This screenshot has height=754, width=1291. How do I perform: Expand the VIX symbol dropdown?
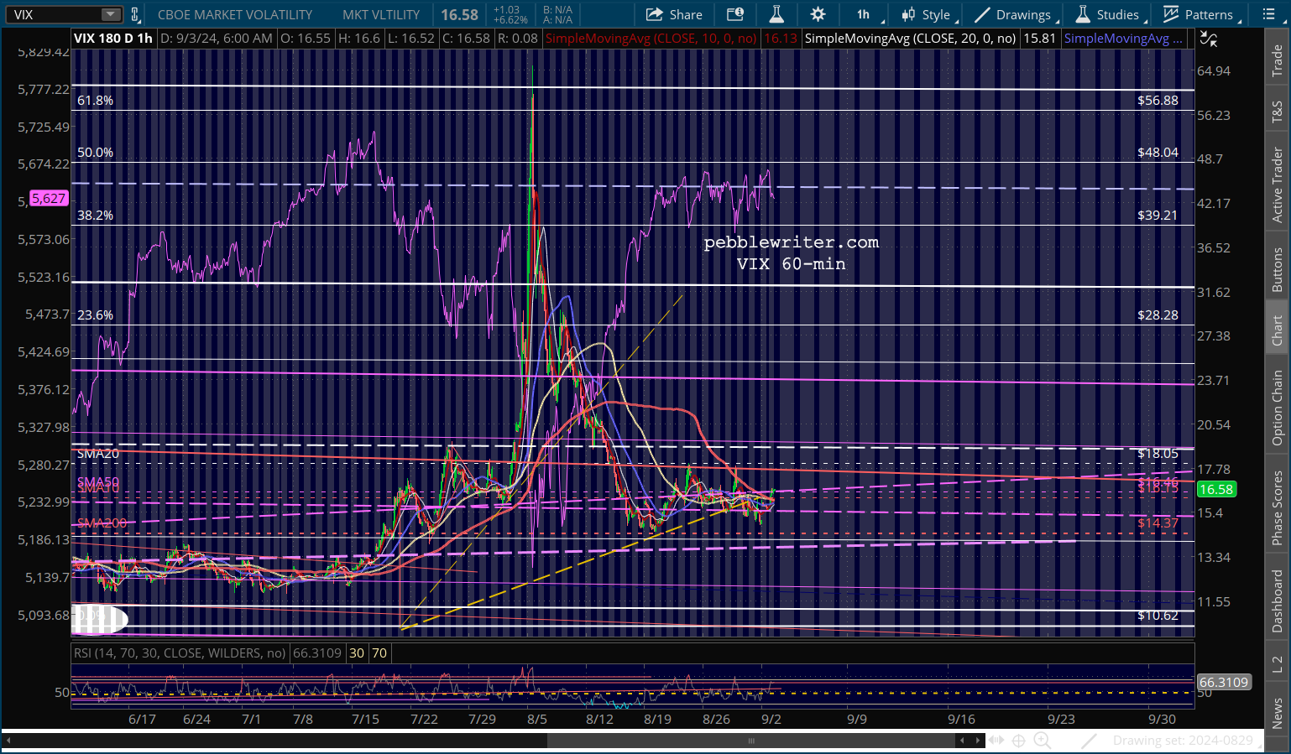tap(111, 14)
